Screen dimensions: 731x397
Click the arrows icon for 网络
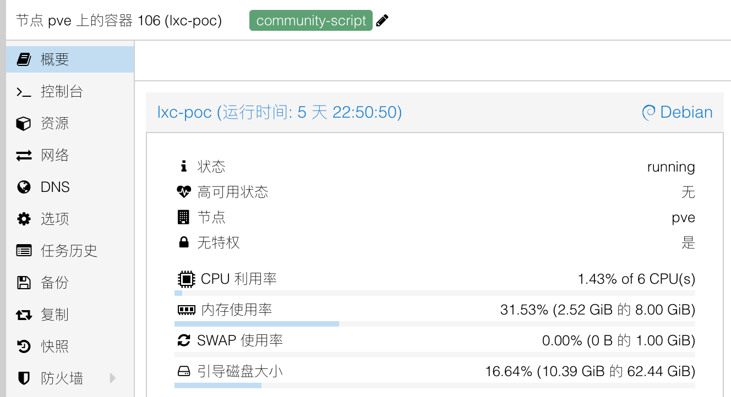click(x=24, y=156)
